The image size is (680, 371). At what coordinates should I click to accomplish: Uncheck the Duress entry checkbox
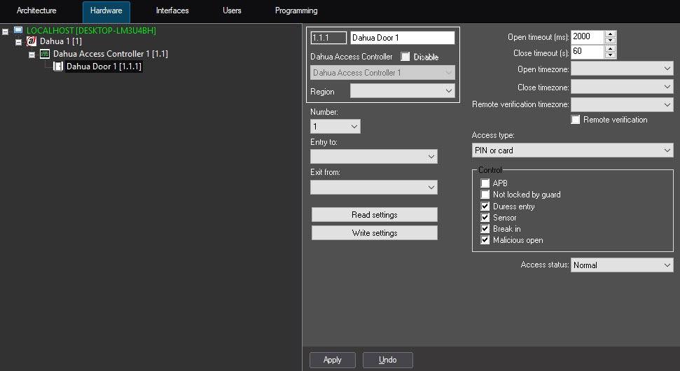tap(485, 206)
